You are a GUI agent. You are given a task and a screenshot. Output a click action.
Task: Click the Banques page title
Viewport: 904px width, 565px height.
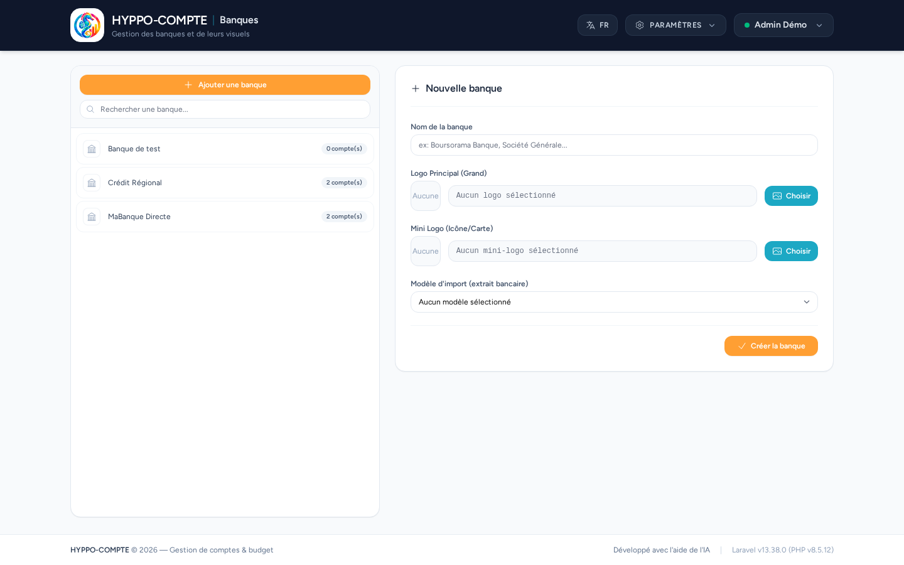239,20
